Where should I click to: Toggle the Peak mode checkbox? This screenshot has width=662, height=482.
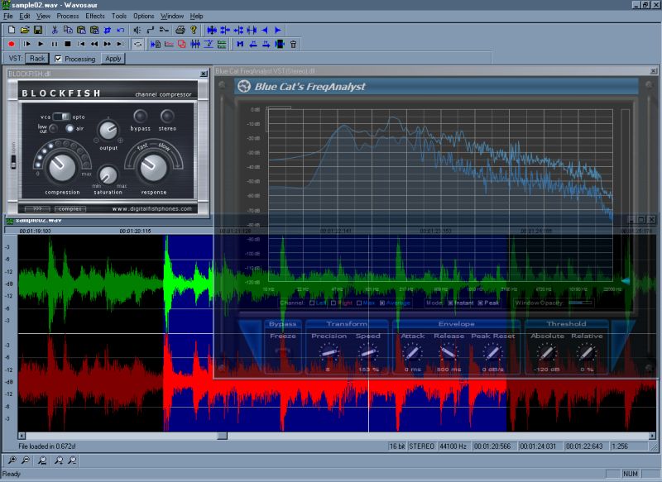click(481, 303)
